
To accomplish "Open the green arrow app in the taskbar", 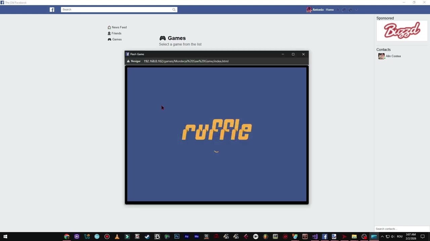I will pyautogui.click(x=127, y=237).
